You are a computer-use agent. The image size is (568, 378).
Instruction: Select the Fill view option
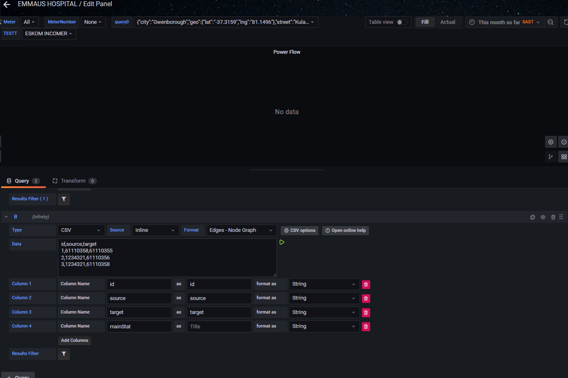425,22
